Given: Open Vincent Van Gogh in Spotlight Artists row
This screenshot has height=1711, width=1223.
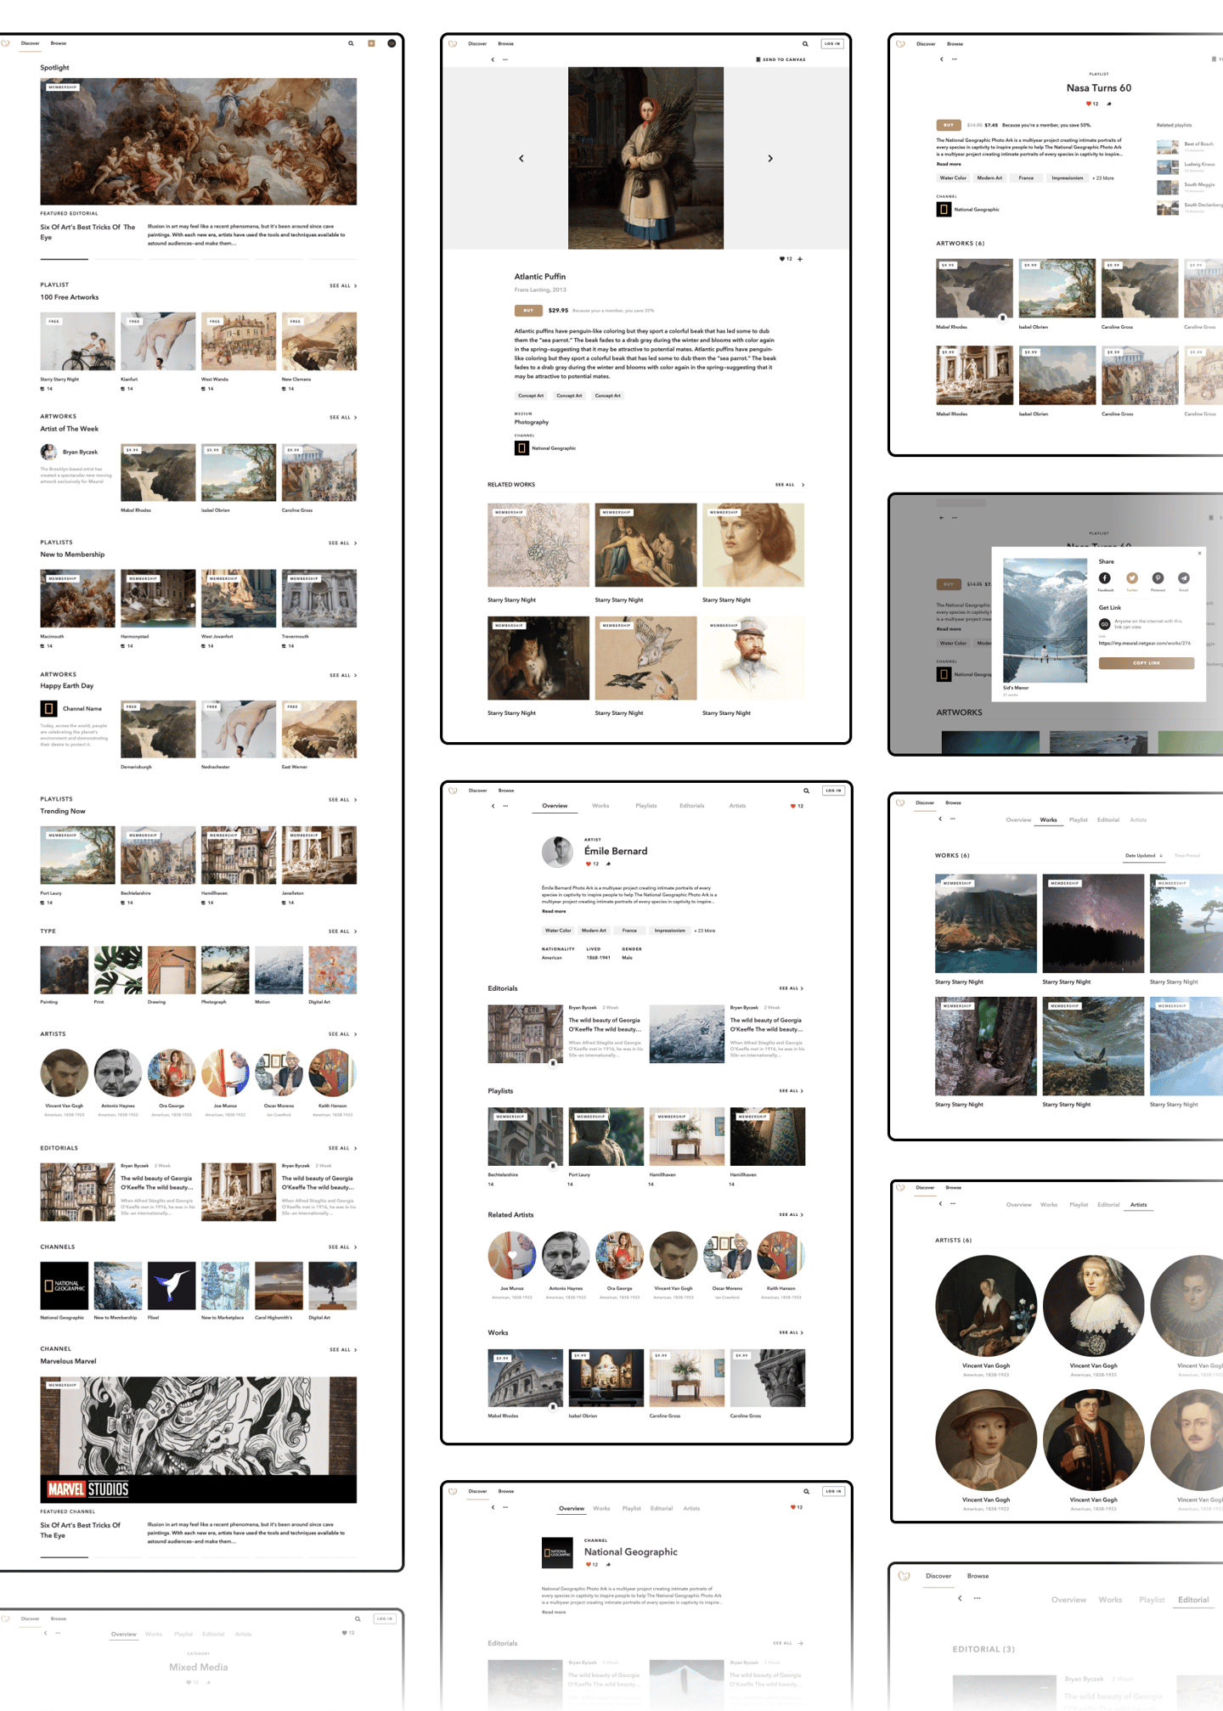Looking at the screenshot, I should point(65,1072).
